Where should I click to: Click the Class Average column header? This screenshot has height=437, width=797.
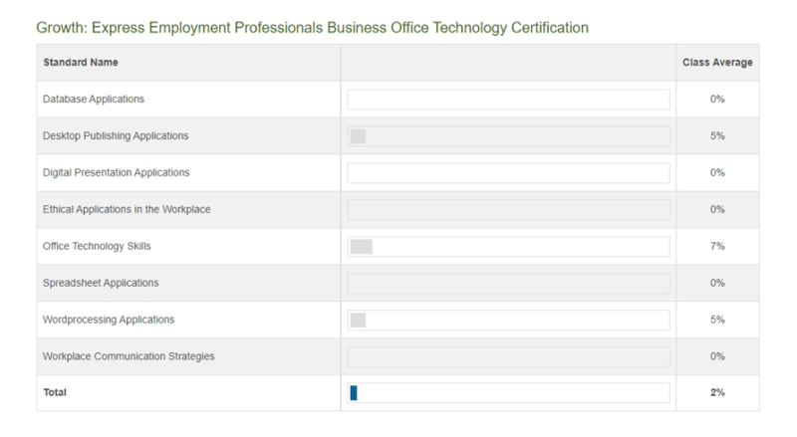[717, 62]
